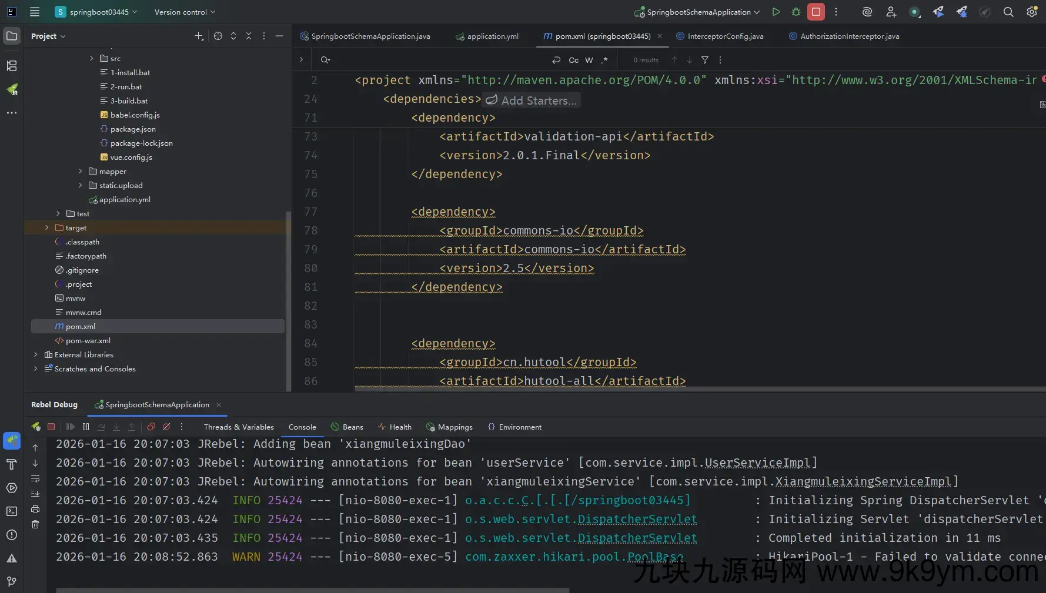
Task: Toggle match case Cc option
Action: pyautogui.click(x=573, y=60)
